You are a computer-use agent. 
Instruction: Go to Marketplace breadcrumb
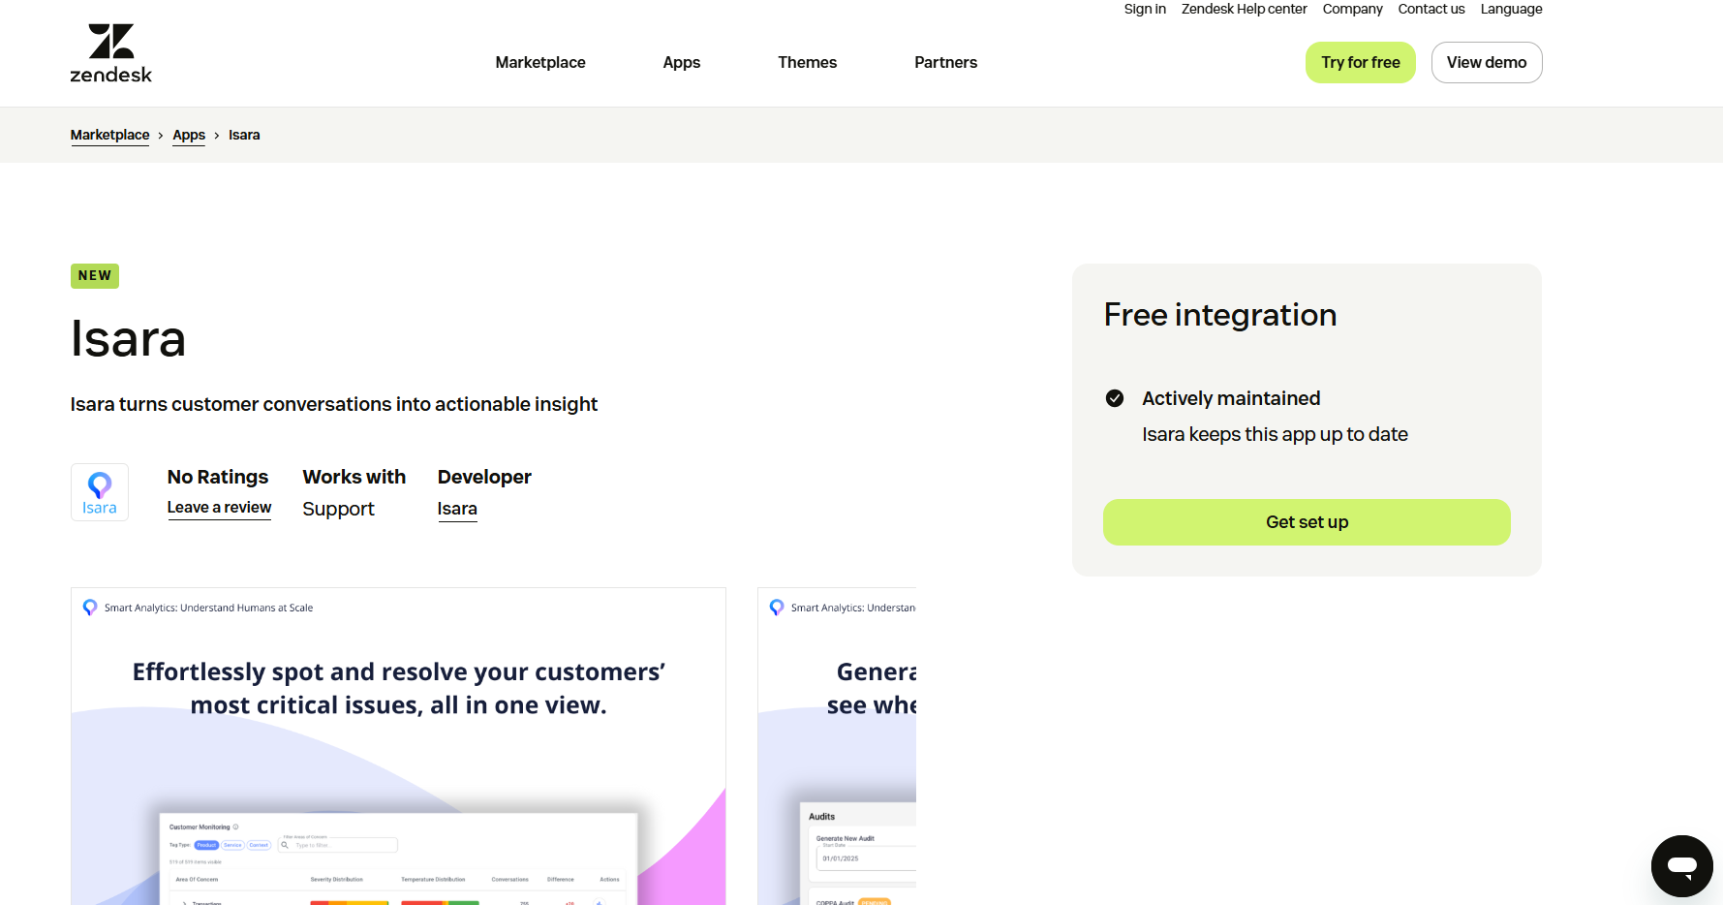[x=109, y=135]
